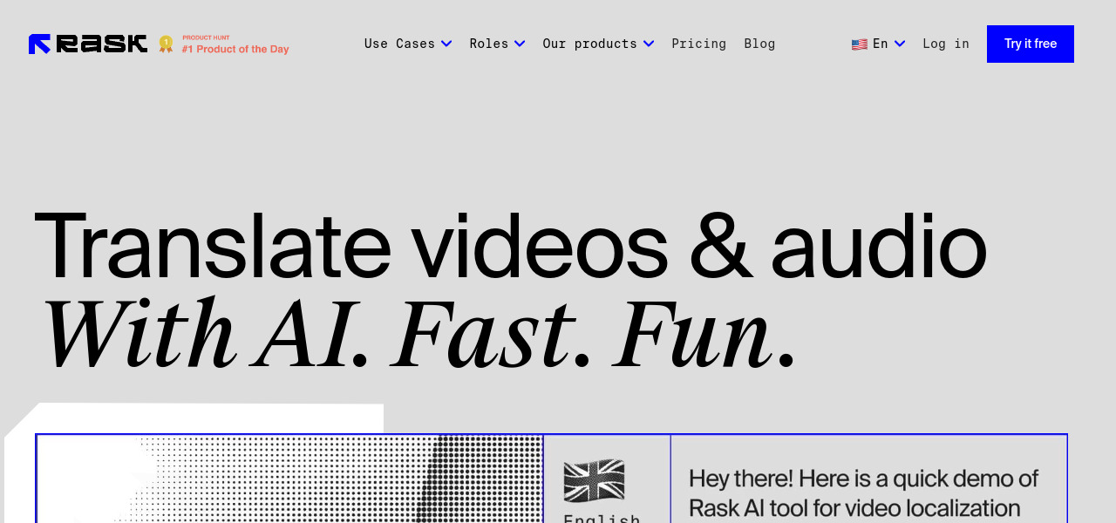Open the Use Cases menu
This screenshot has width=1116, height=523.
coord(399,44)
